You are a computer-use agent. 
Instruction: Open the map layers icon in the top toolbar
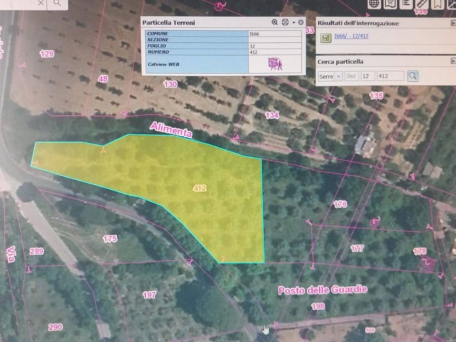pos(390,4)
